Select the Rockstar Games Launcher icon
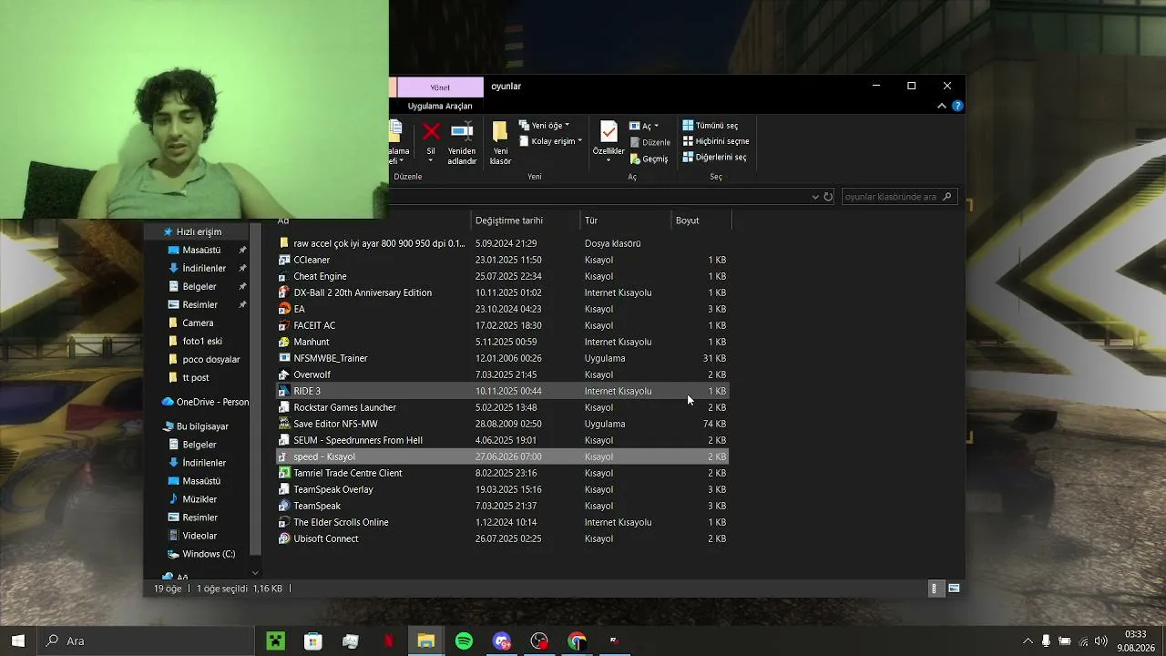 click(284, 407)
